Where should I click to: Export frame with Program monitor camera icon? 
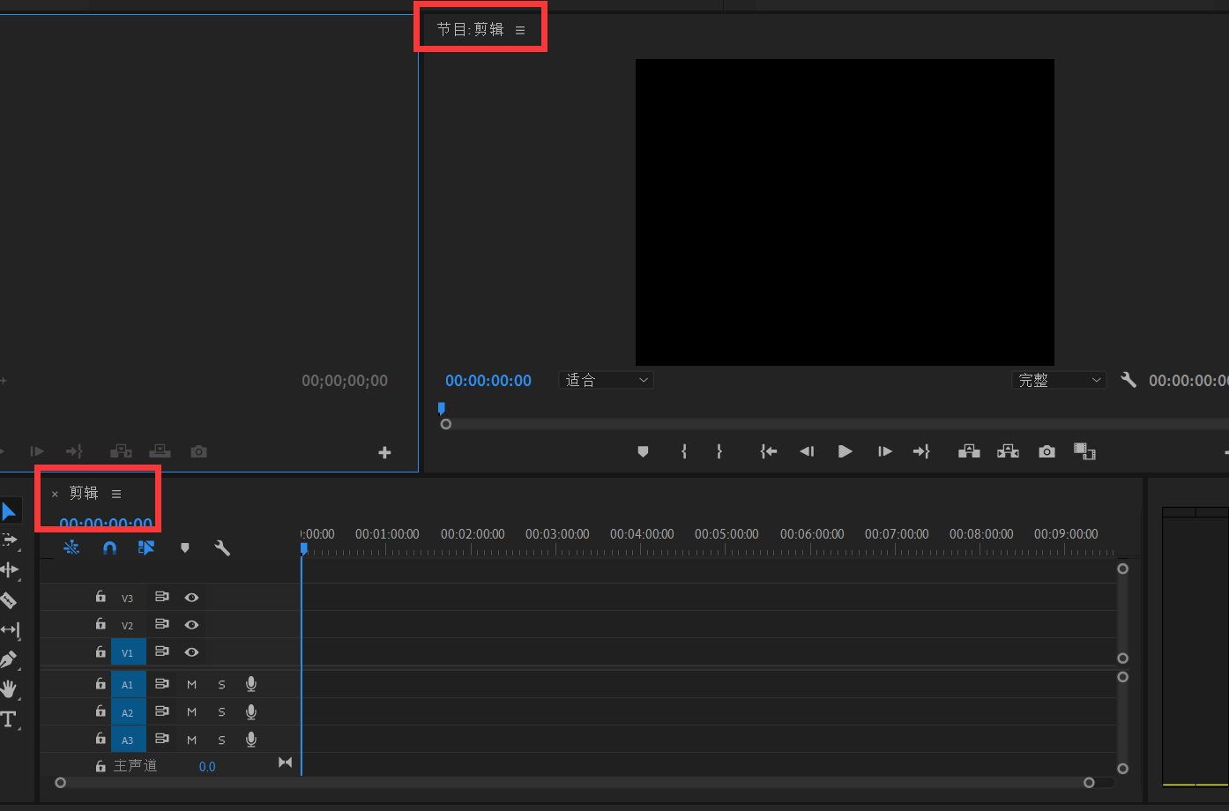pos(1047,451)
